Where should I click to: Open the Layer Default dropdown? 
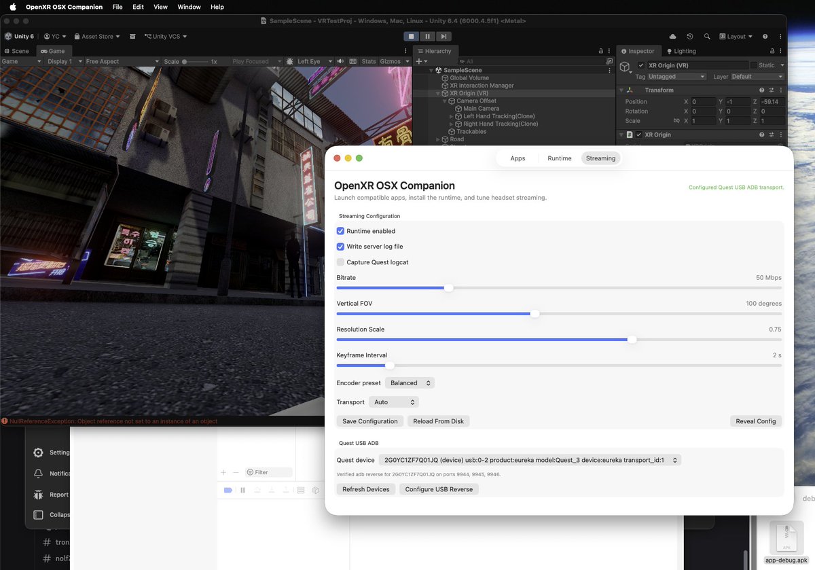pos(758,77)
